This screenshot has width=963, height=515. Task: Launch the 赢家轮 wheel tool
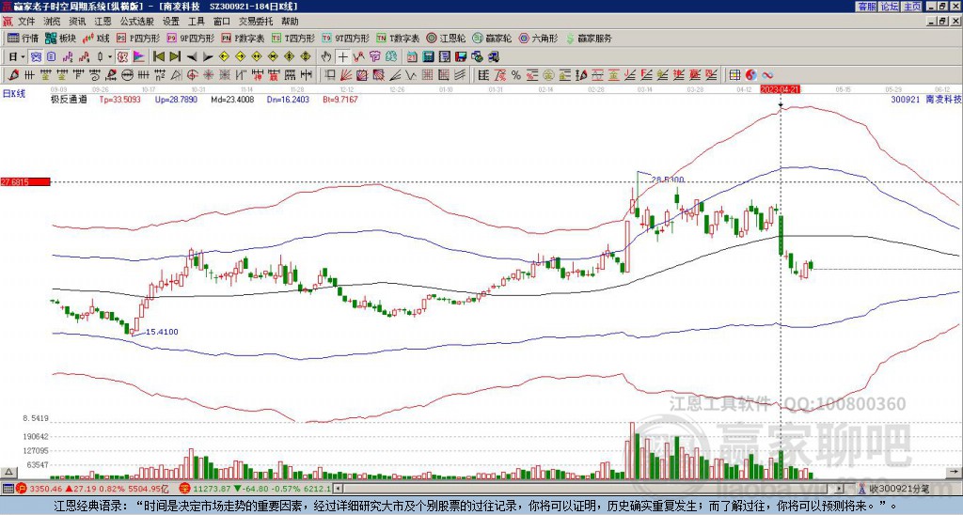(492, 38)
